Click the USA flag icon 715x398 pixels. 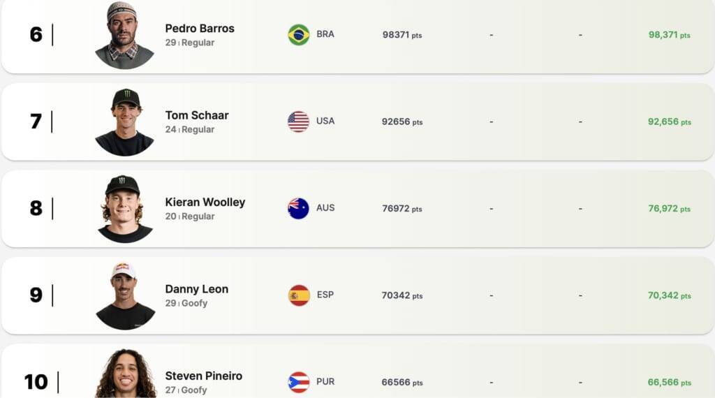point(299,121)
